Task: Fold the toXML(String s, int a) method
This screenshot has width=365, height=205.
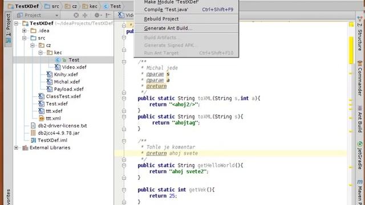Action: [x=124, y=99]
